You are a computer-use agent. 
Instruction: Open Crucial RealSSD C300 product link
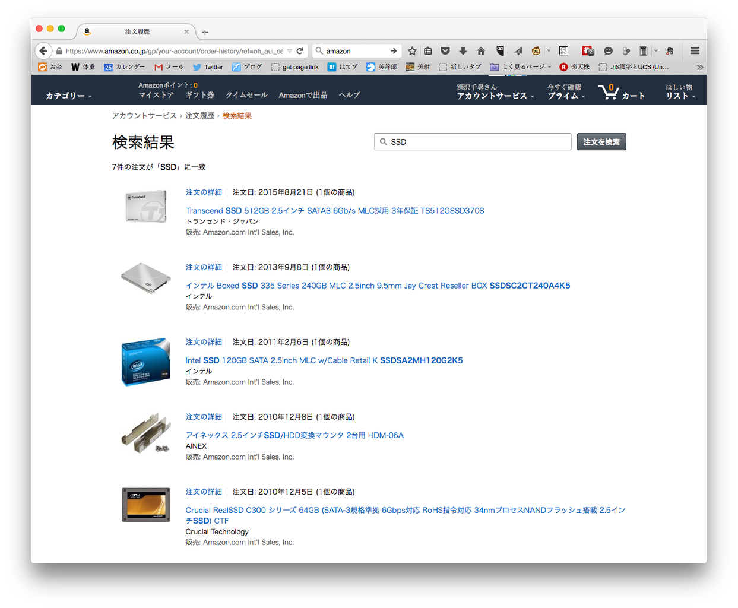[406, 515]
